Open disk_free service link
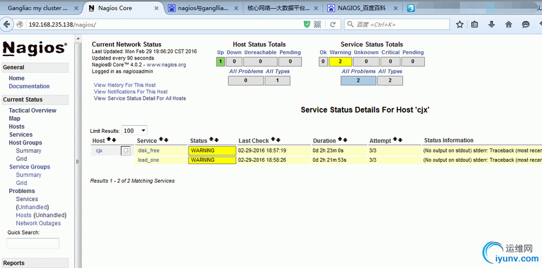 149,151
